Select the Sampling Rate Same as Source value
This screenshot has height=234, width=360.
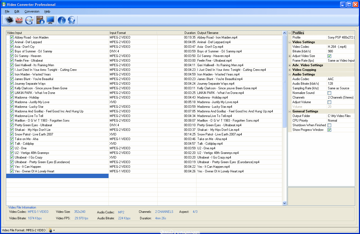coord(341,88)
